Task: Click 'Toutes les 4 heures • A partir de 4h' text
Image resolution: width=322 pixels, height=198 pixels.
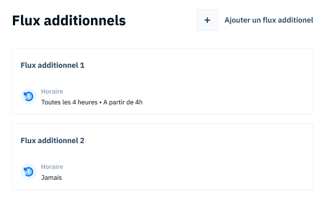Action: click(92, 102)
